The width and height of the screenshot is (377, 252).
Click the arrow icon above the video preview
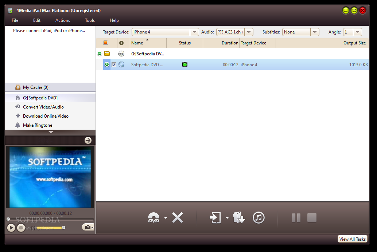[x=88, y=140]
